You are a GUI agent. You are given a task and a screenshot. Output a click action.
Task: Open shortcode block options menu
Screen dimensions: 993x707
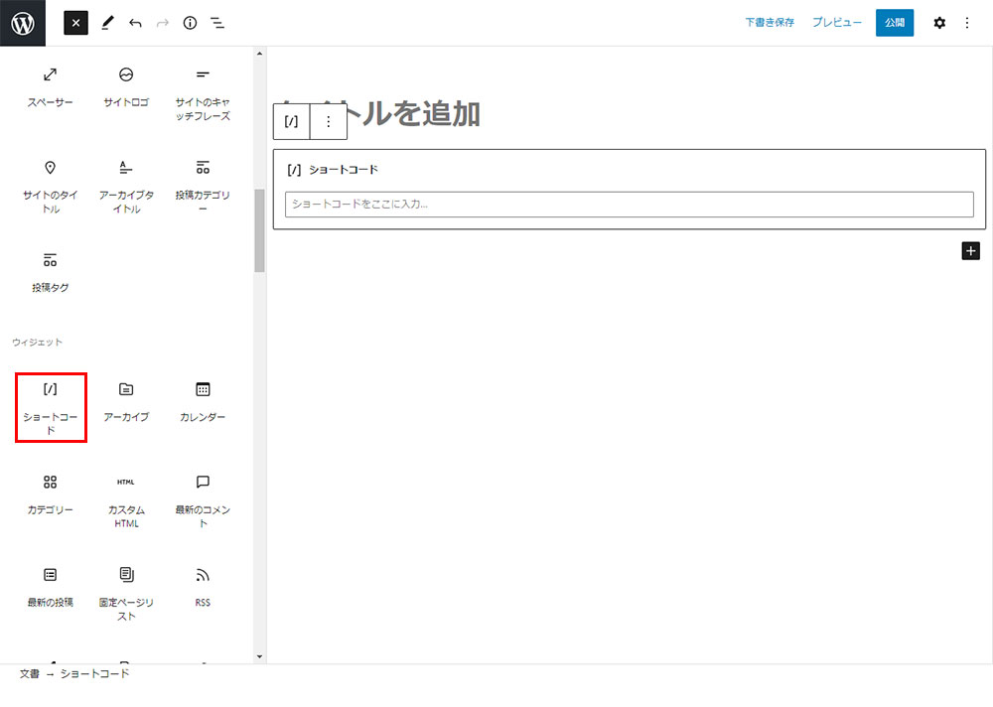329,122
